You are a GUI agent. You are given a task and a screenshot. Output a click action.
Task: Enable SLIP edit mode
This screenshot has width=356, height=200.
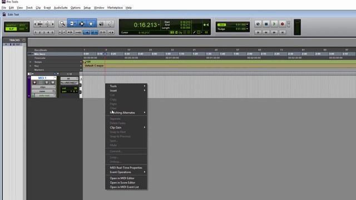pyautogui.click(x=11, y=29)
